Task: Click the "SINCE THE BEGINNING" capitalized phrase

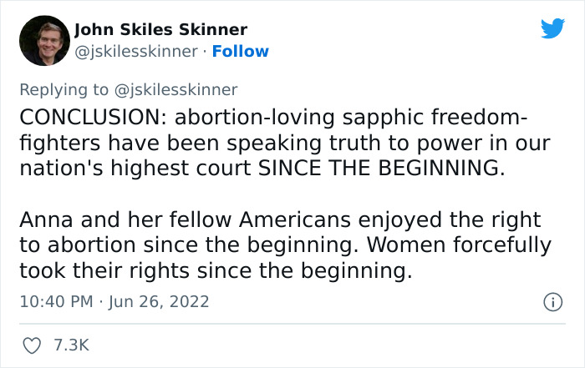Action: [x=381, y=166]
